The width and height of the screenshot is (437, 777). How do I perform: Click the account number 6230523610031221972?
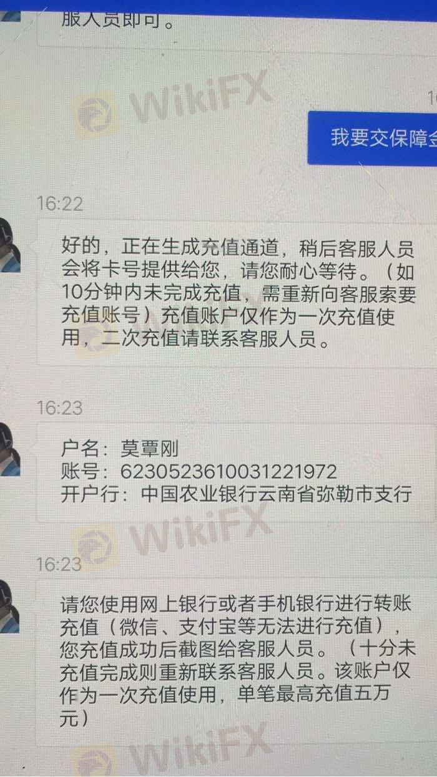pos(228,471)
